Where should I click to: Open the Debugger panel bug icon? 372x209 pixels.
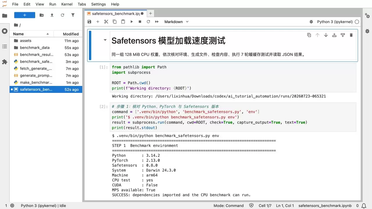pyautogui.click(x=367, y=31)
